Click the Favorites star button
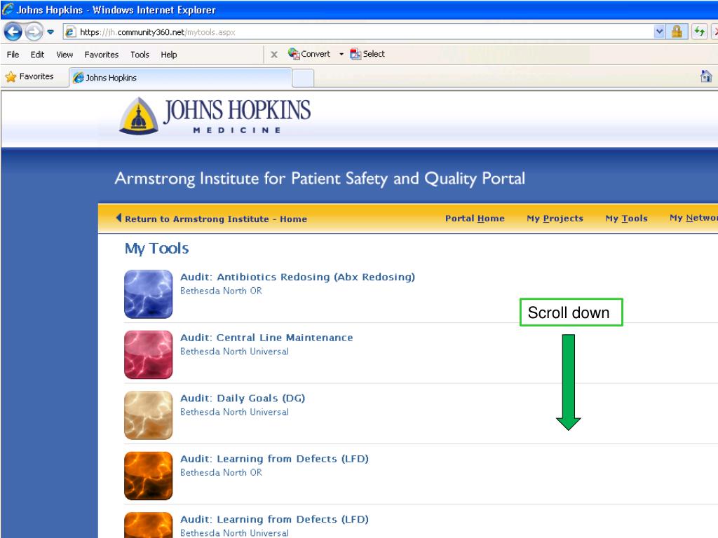The width and height of the screenshot is (718, 538). coord(29,76)
